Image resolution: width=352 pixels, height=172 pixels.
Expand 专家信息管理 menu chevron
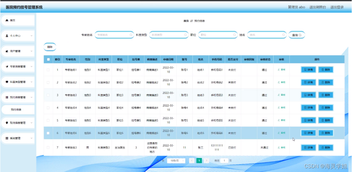pos(32,66)
